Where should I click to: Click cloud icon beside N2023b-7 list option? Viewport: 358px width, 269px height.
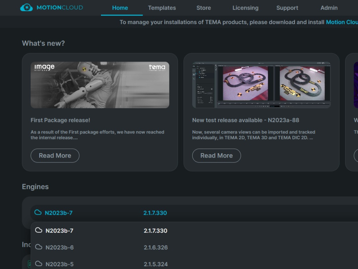coord(39,230)
